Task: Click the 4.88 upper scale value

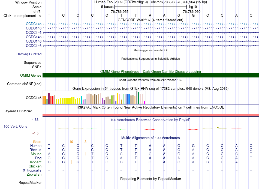Action: click(x=35, y=120)
